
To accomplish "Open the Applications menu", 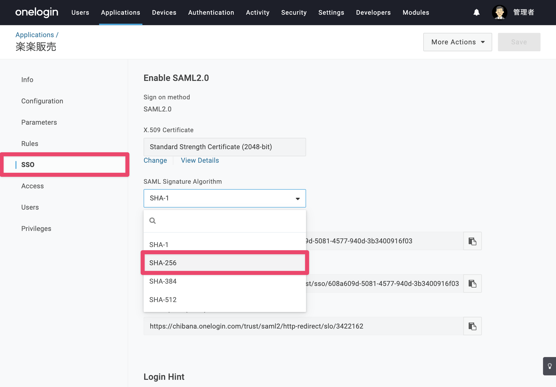I will [121, 12].
